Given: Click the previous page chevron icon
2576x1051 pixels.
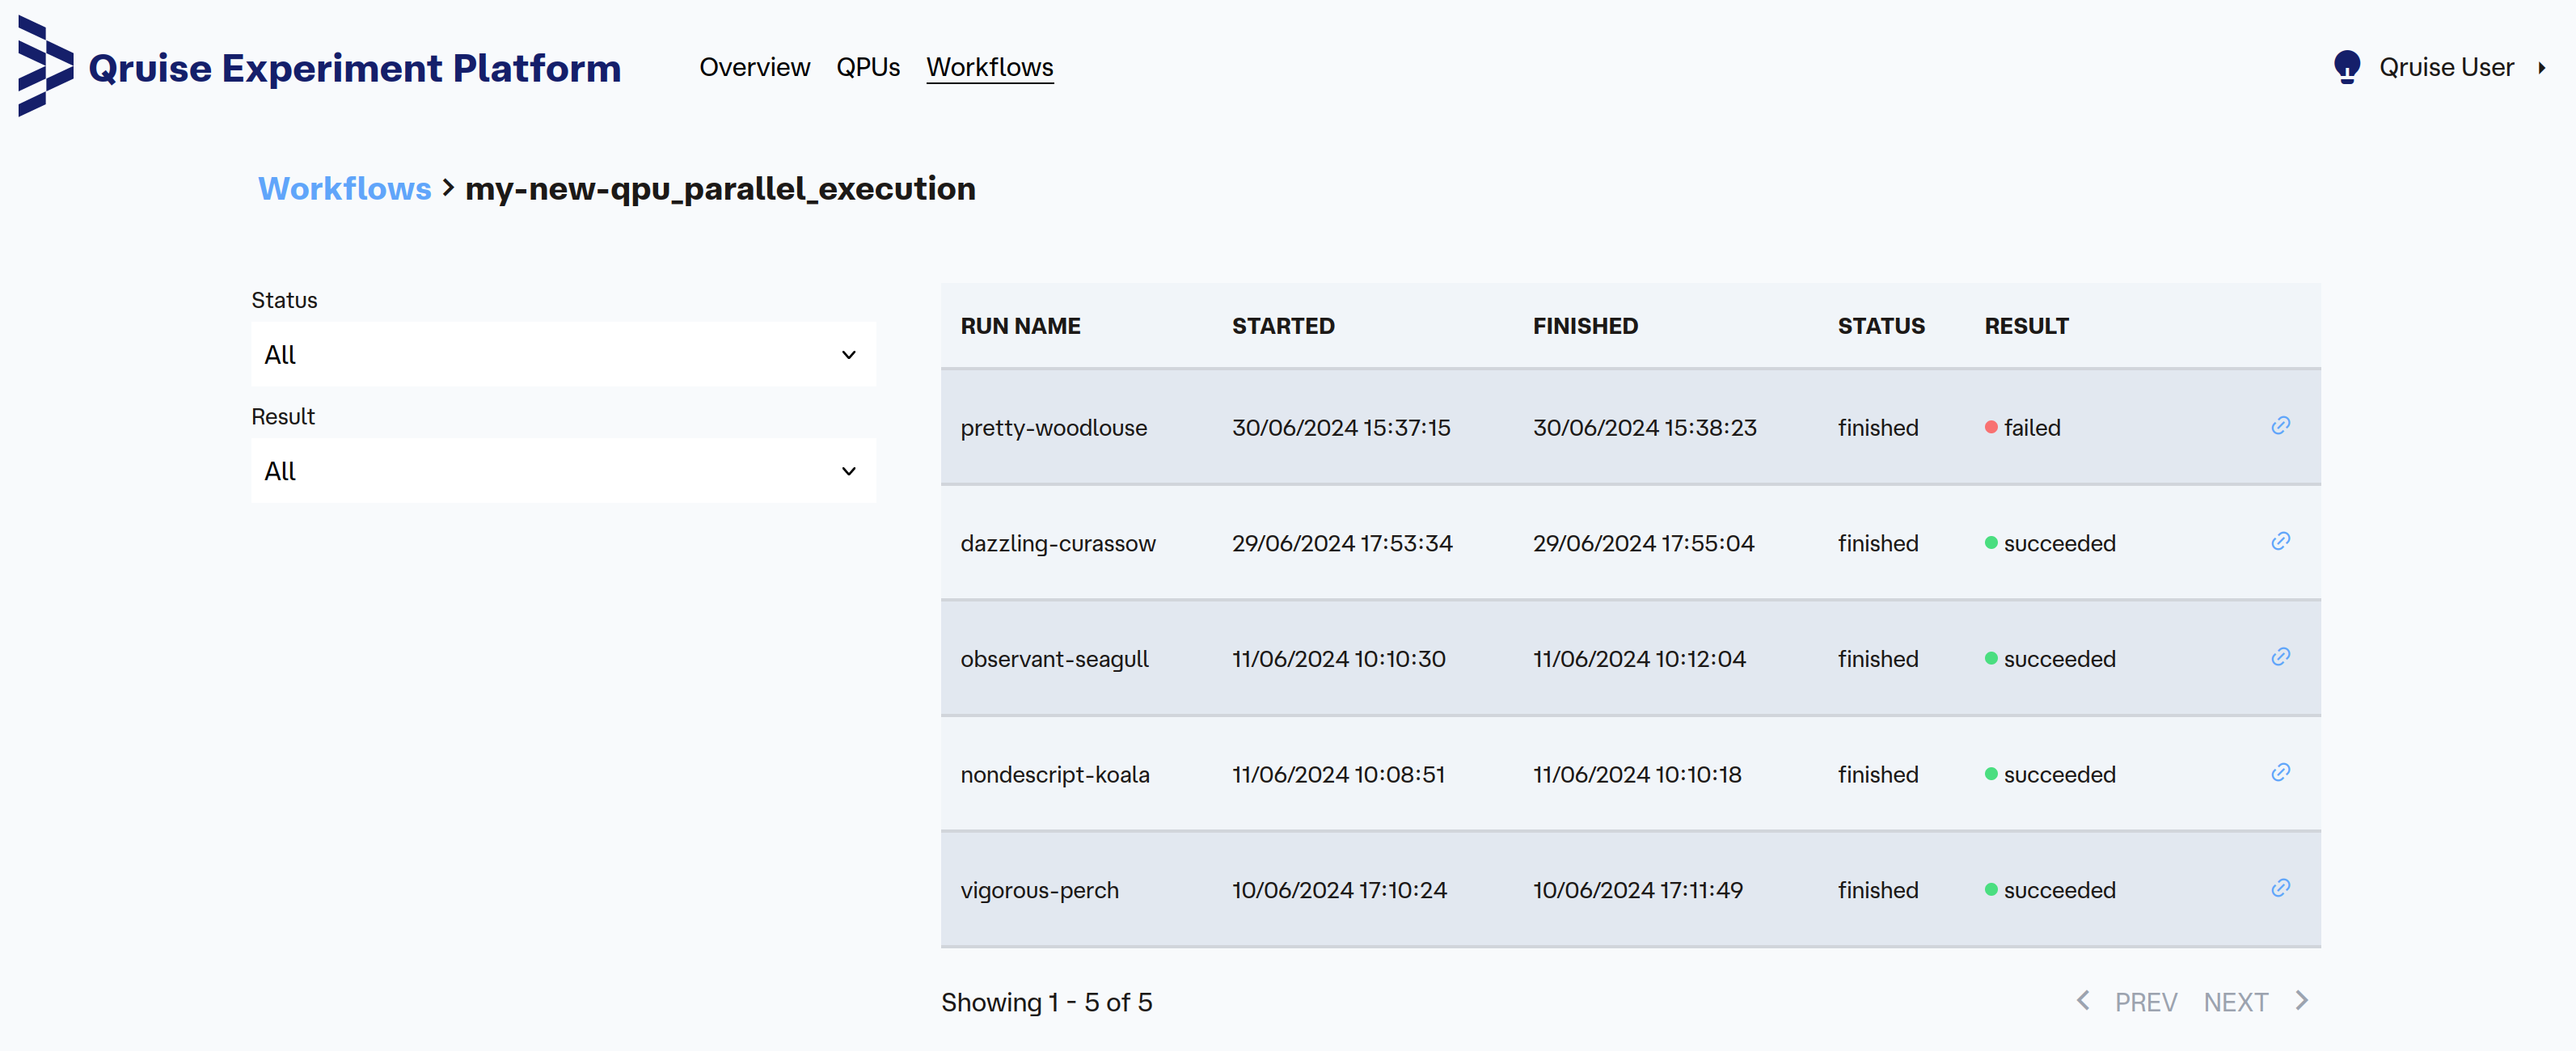Looking at the screenshot, I should [x=2083, y=1000].
